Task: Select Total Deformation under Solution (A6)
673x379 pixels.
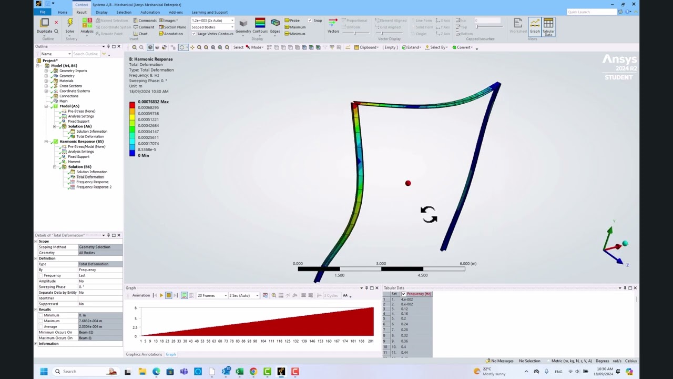Action: [x=90, y=136]
